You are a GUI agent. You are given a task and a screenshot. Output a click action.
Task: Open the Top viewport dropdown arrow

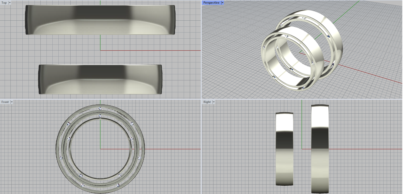coord(10,3)
